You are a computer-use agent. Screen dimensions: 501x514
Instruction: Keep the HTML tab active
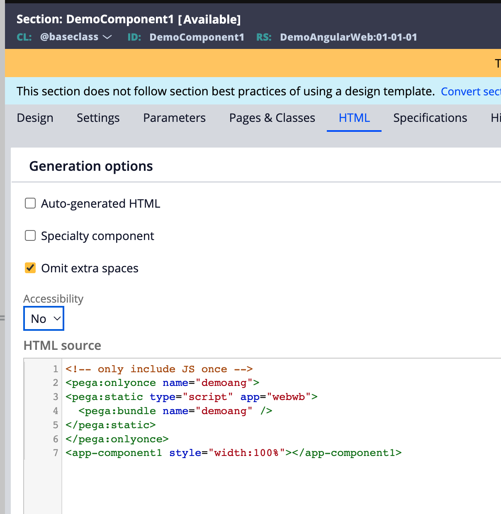pyautogui.click(x=354, y=118)
